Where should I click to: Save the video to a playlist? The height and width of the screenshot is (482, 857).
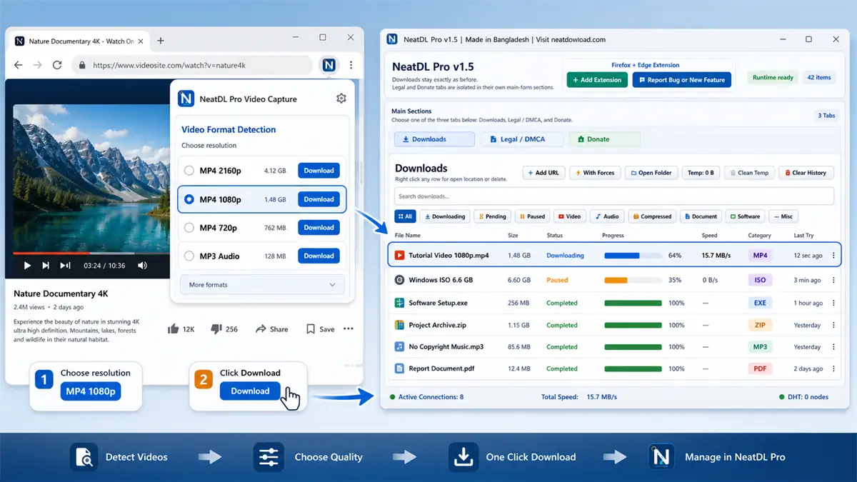coord(320,329)
